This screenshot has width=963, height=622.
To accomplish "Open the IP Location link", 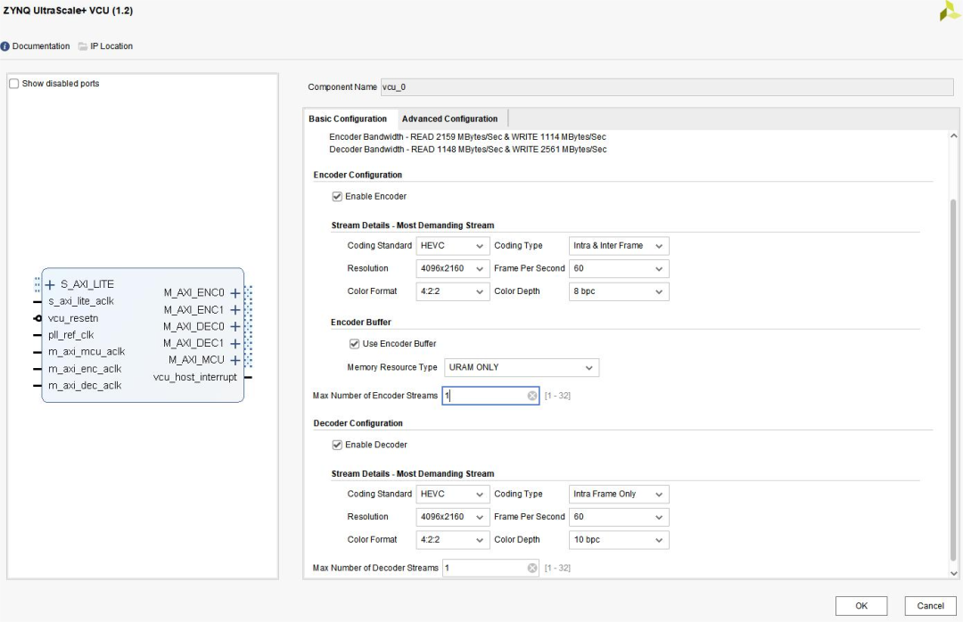I will click(111, 46).
